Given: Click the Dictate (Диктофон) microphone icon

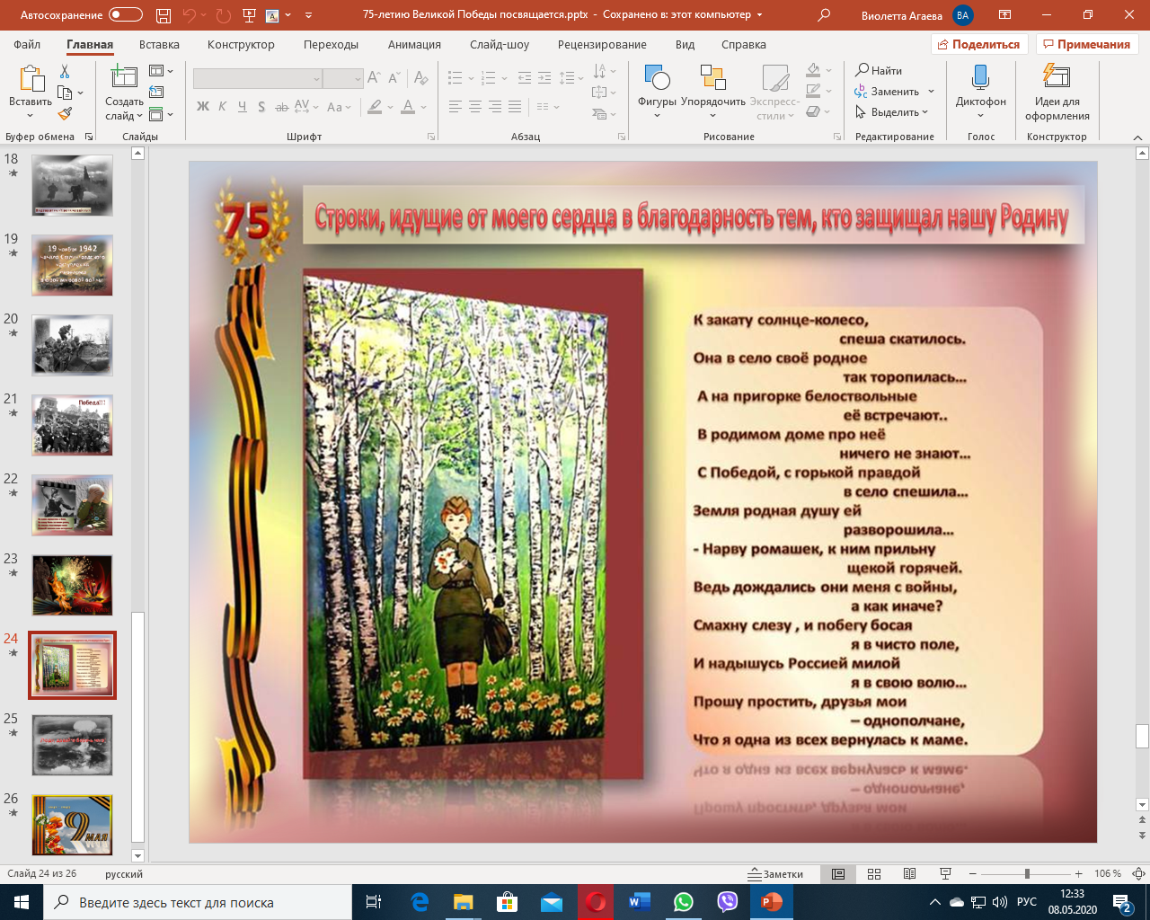Looking at the screenshot, I should (x=980, y=78).
